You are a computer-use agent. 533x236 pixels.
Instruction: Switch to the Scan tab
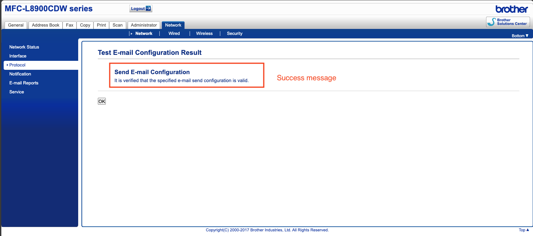tap(117, 25)
